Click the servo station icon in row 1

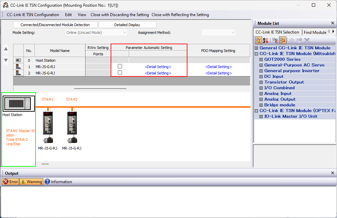[18, 67]
